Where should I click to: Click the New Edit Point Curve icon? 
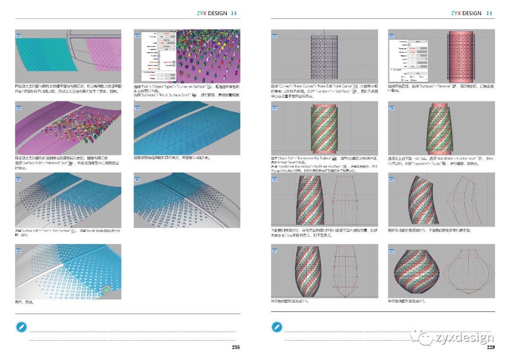(x=355, y=86)
